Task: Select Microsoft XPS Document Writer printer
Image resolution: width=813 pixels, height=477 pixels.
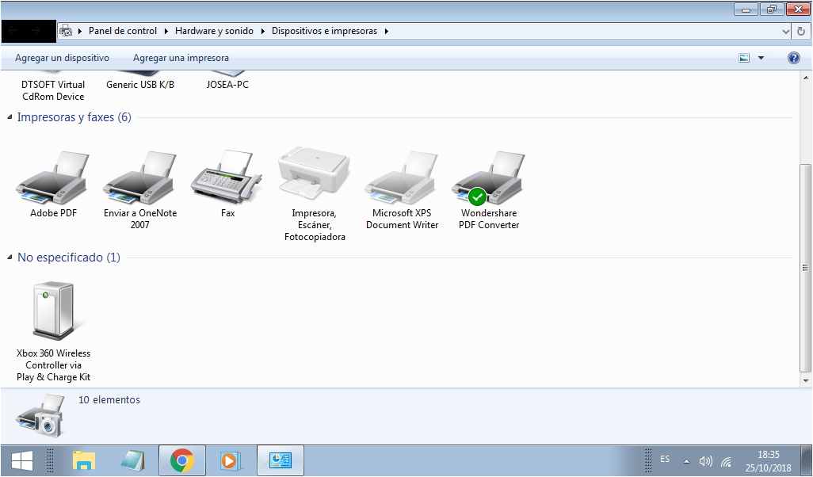Action: coord(402,179)
